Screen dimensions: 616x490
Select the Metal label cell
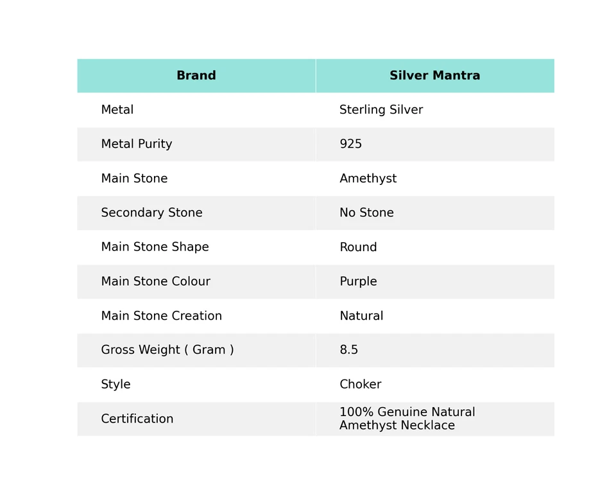(x=117, y=110)
